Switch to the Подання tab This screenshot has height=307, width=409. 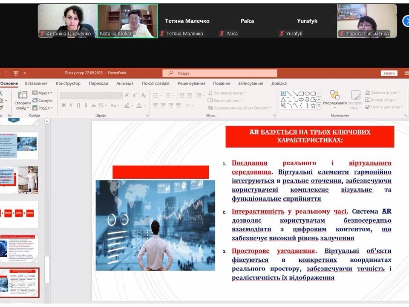(222, 84)
